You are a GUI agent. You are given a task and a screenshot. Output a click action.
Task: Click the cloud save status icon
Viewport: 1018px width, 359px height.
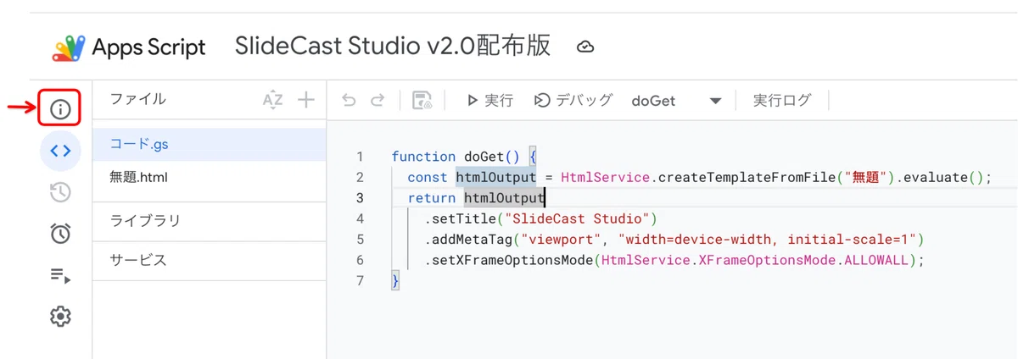coord(585,47)
